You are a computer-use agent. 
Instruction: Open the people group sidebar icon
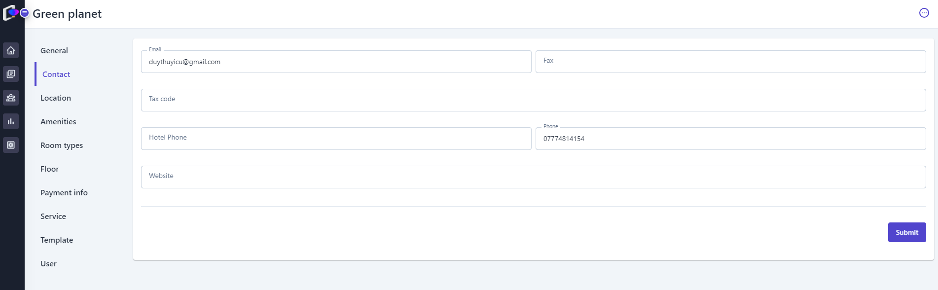11,98
